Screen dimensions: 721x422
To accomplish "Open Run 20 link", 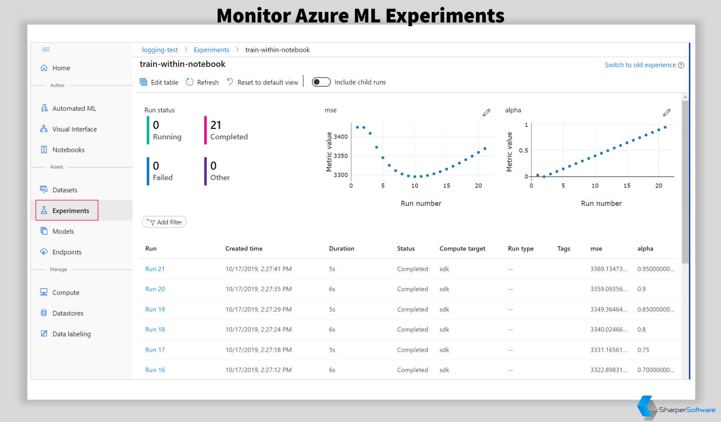I will pos(155,289).
